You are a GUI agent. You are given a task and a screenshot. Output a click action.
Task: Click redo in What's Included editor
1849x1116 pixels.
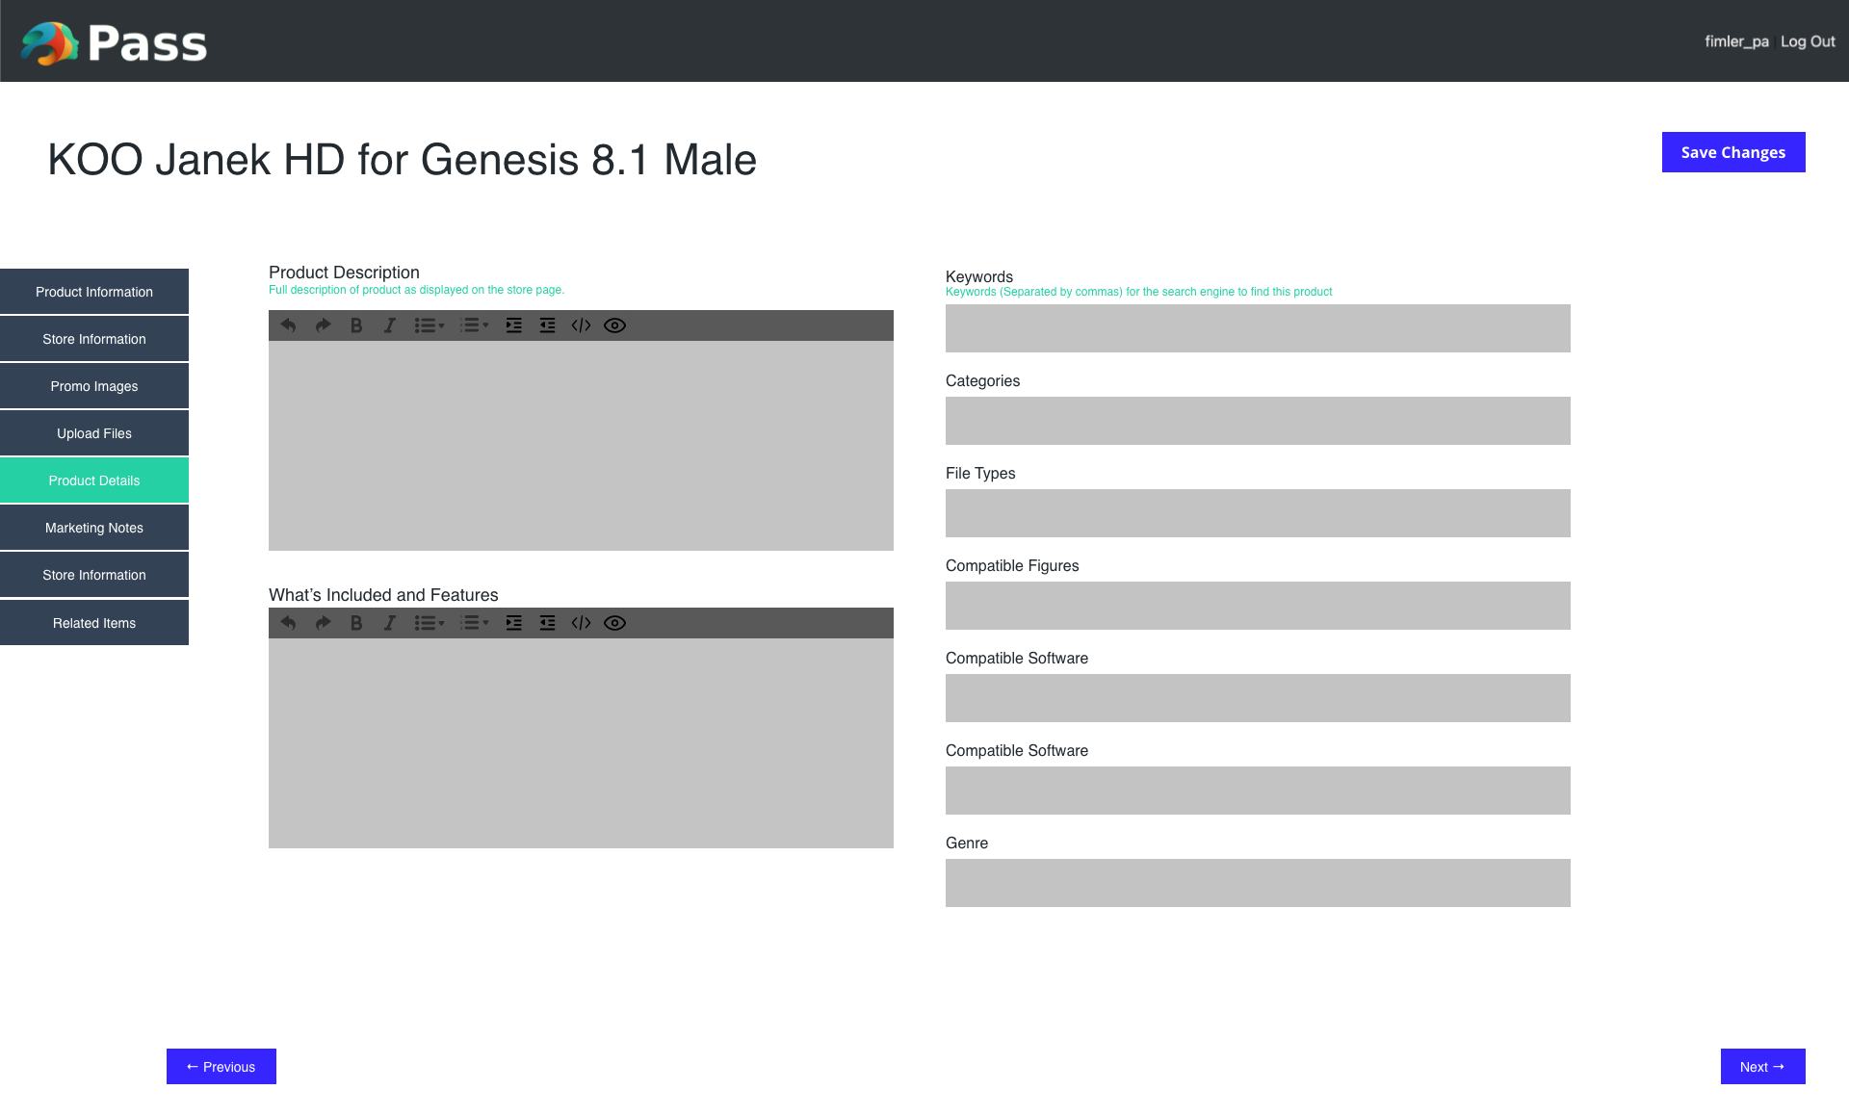323,623
